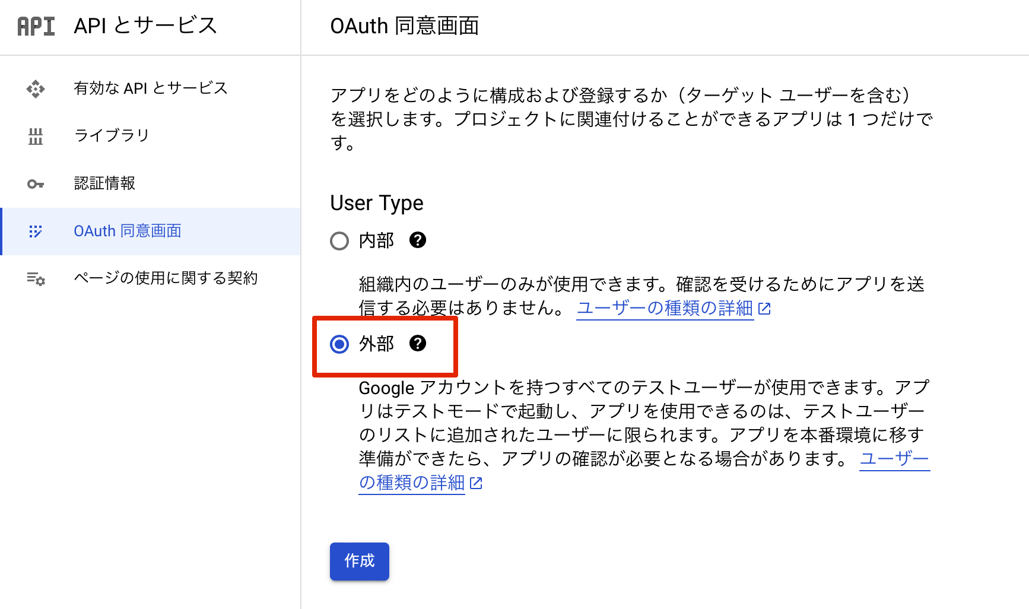Click the 内部 radio label text
Image resolution: width=1029 pixels, height=609 pixels.
coord(376,240)
